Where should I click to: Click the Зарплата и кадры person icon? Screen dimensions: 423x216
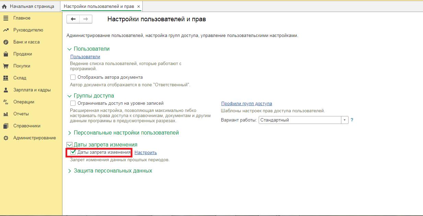pyautogui.click(x=5, y=90)
